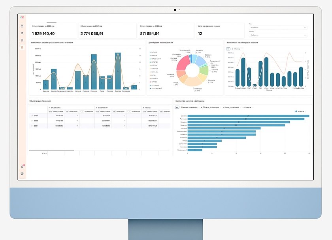This screenshot has width=332, height=240.
Task: Open notifications bell with red badge
Action: pos(22,167)
